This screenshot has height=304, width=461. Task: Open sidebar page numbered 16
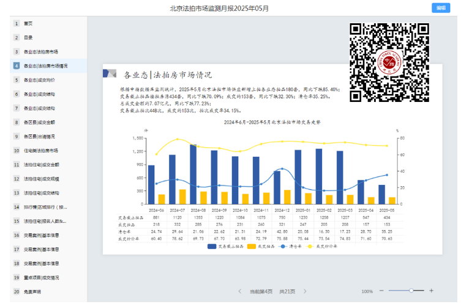pos(48,235)
